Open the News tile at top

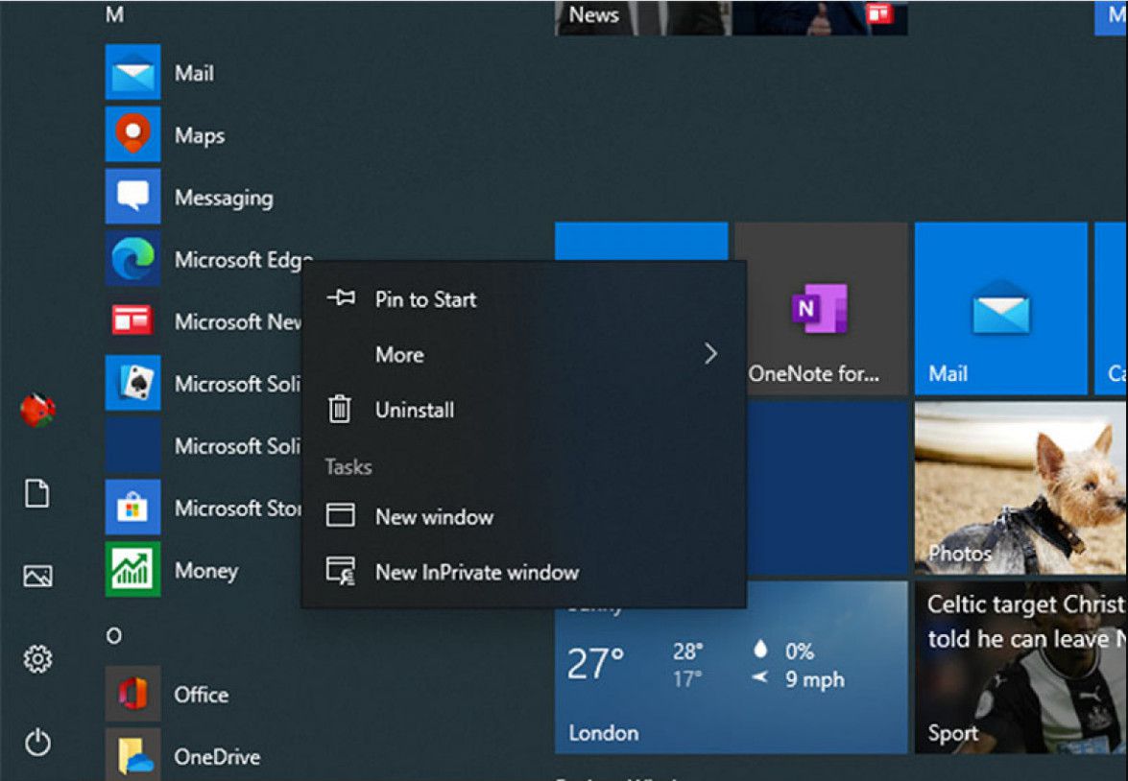731,18
